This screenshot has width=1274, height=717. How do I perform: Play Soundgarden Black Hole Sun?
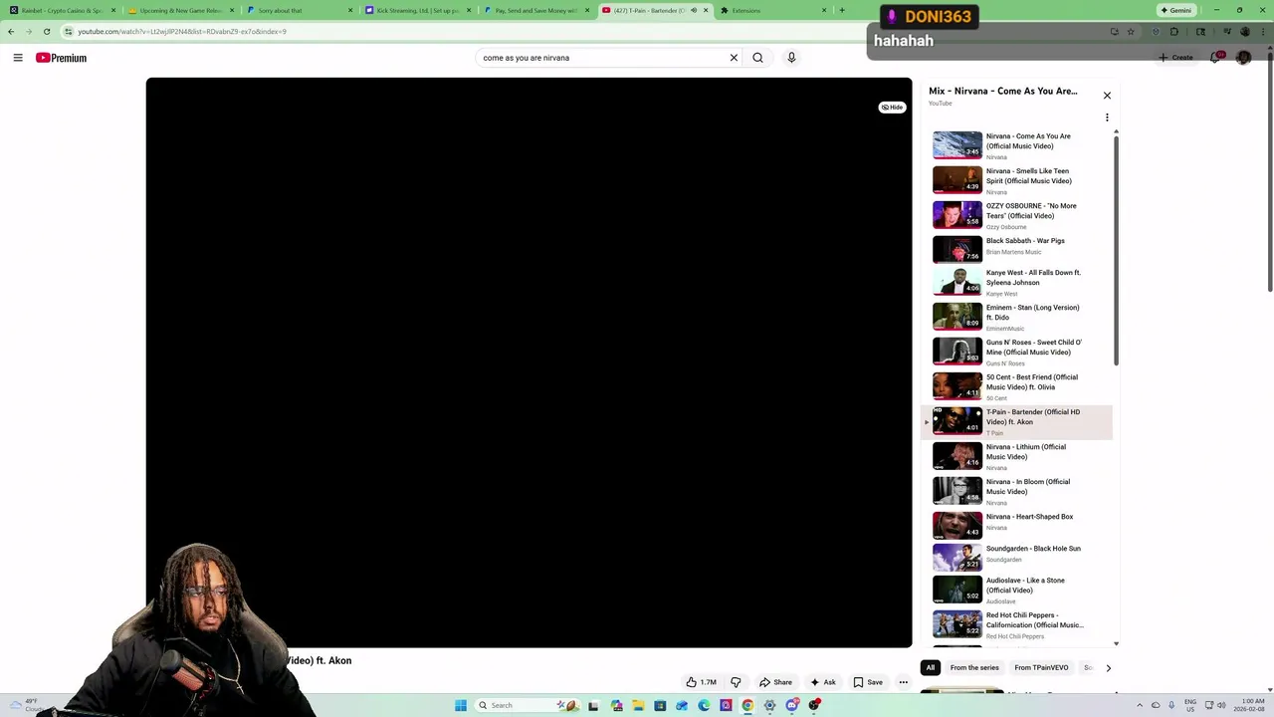tap(1017, 556)
